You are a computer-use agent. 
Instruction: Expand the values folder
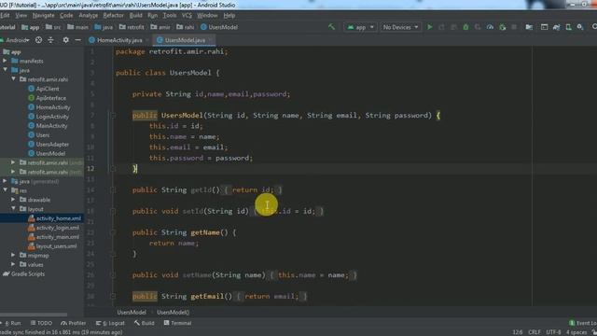point(13,264)
